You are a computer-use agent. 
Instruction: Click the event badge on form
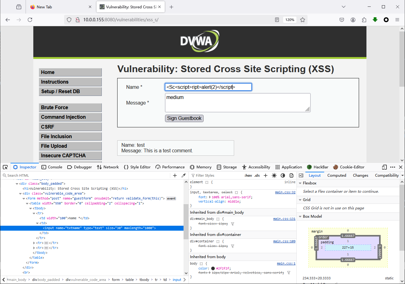click(x=171, y=199)
